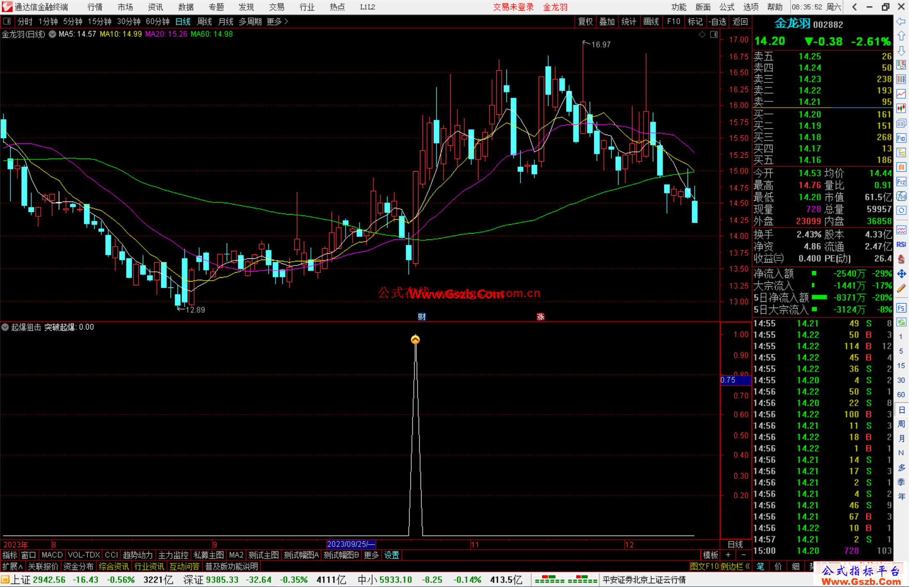Image resolution: width=909 pixels, height=587 pixels.
Task: Click the RSI indicator sidebar icon
Action: point(901,244)
